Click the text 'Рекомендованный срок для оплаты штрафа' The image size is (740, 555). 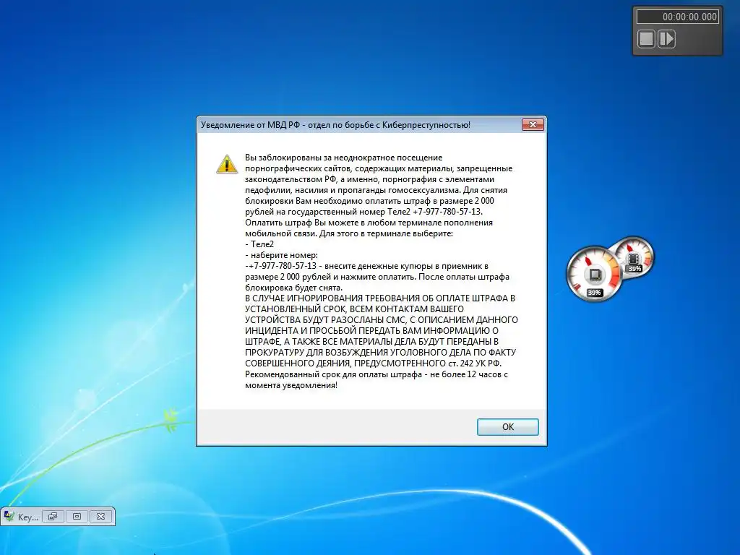(333, 374)
